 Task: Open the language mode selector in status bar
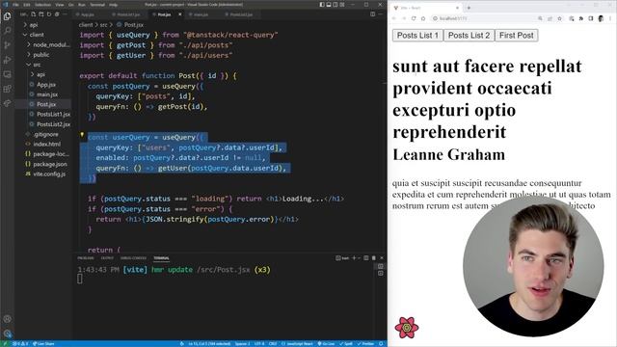point(297,344)
